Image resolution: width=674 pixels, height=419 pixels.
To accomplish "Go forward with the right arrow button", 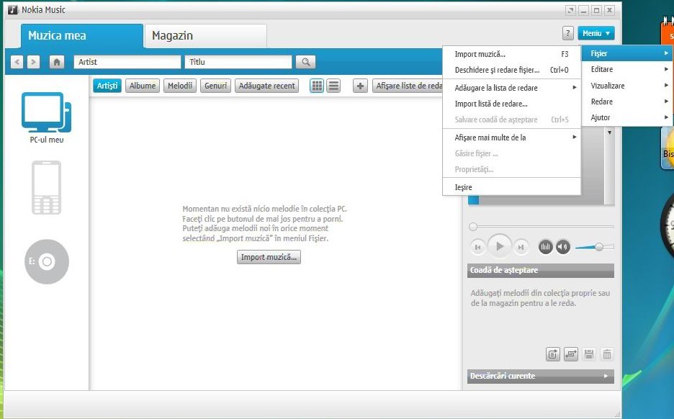I will (33, 62).
